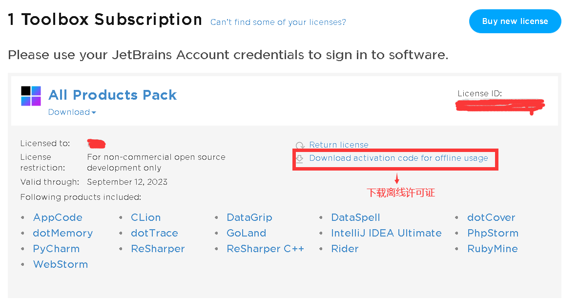Select the PyCharm product link
Image resolution: width=579 pixels, height=302 pixels.
click(56, 249)
